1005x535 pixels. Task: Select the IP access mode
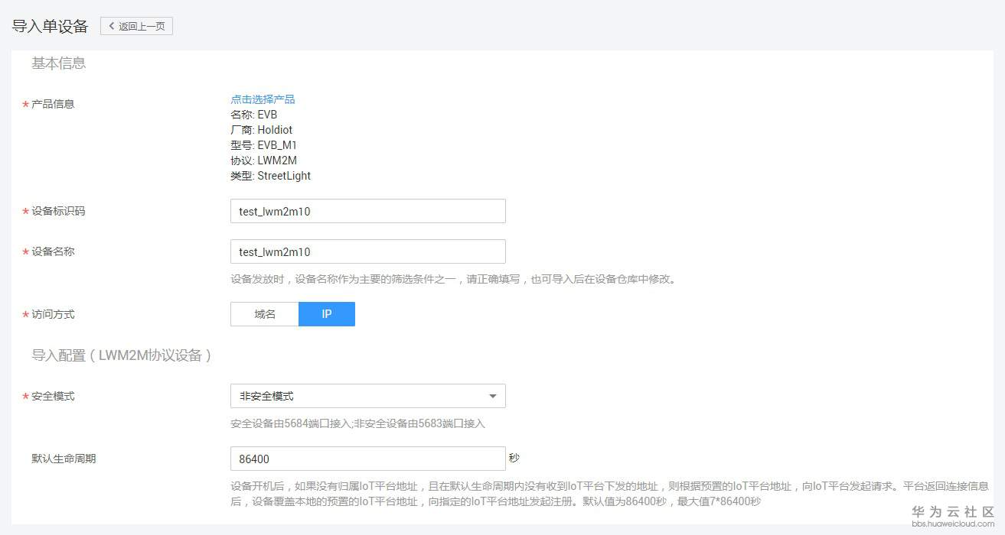327,314
